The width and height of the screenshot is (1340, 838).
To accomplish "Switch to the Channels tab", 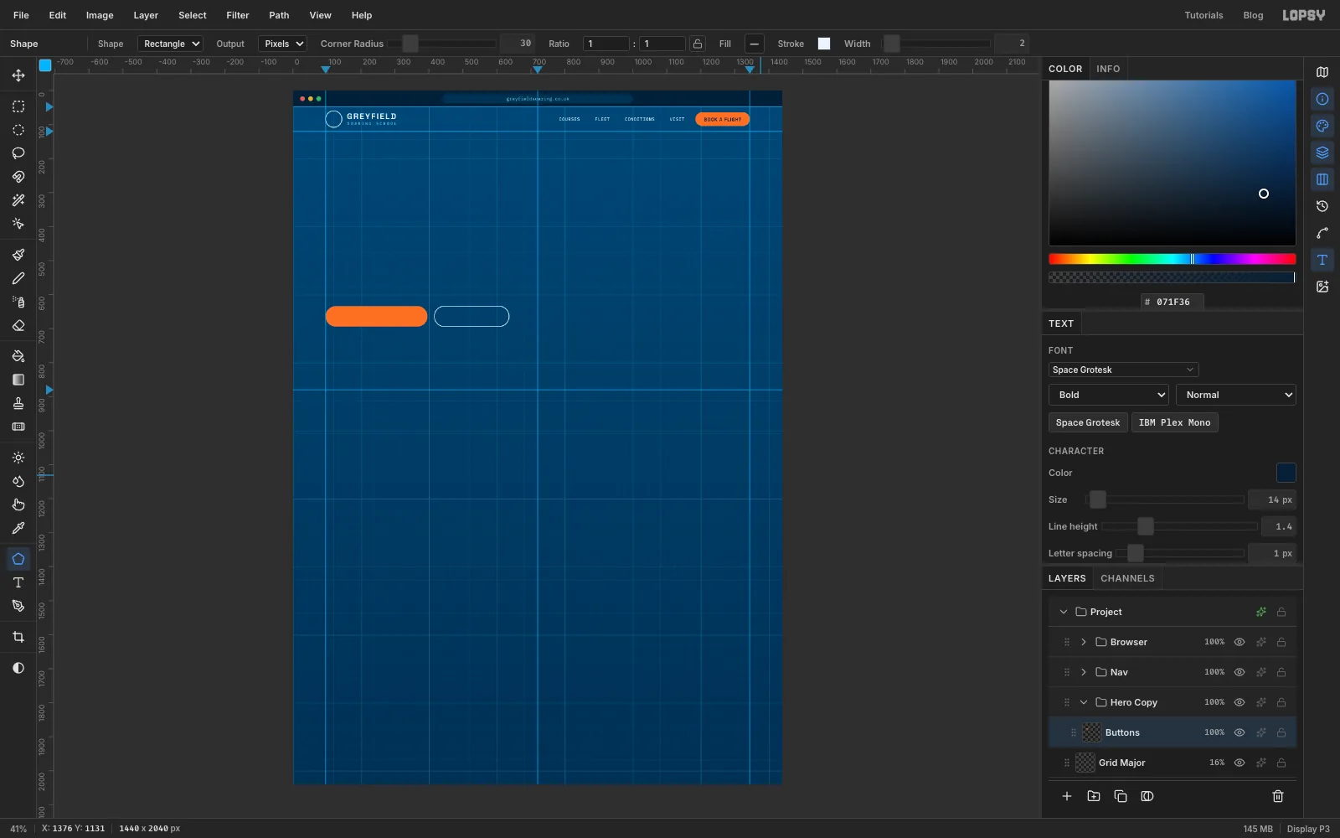I will (x=1127, y=578).
